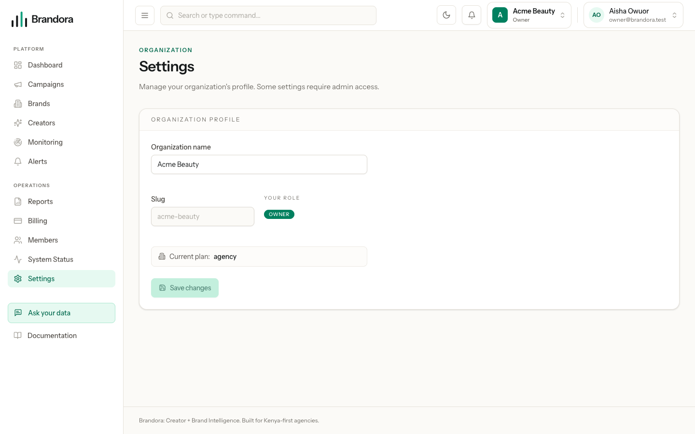Click the Save changes button
695x434 pixels.
pos(185,288)
